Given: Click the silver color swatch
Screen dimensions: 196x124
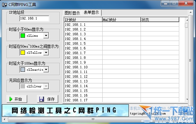Looking at the screenshot, I should (22, 86).
